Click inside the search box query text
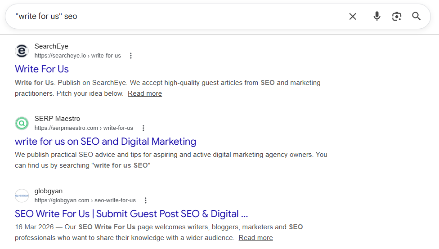 (46, 16)
